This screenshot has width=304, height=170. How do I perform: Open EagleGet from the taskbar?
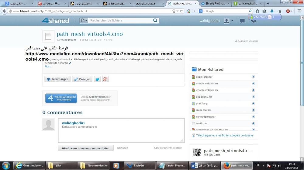tap(140, 165)
